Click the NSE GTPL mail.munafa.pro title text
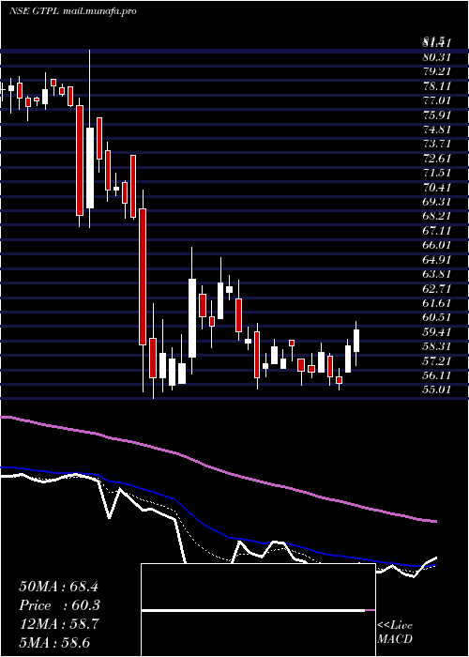The image size is (469, 657). point(73,11)
